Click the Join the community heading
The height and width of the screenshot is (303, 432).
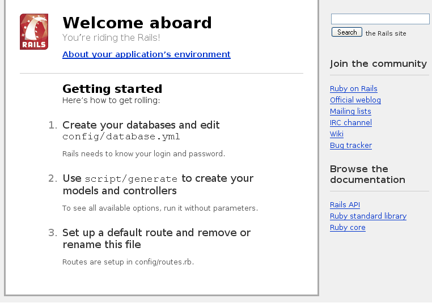[x=378, y=64]
